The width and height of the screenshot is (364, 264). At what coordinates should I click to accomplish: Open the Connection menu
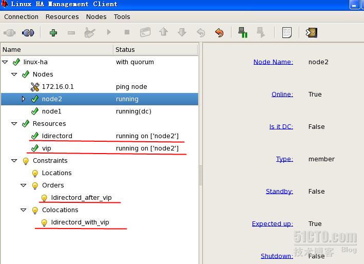pyautogui.click(x=22, y=17)
